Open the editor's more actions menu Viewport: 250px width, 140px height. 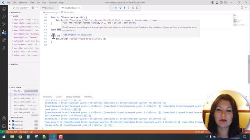246,8
